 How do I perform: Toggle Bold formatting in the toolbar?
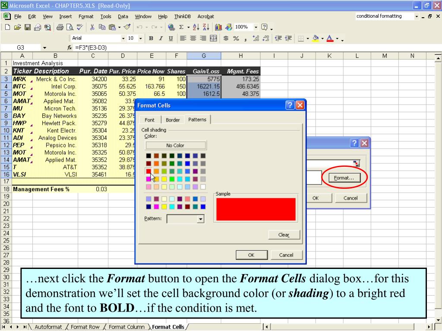pyautogui.click(x=151, y=38)
